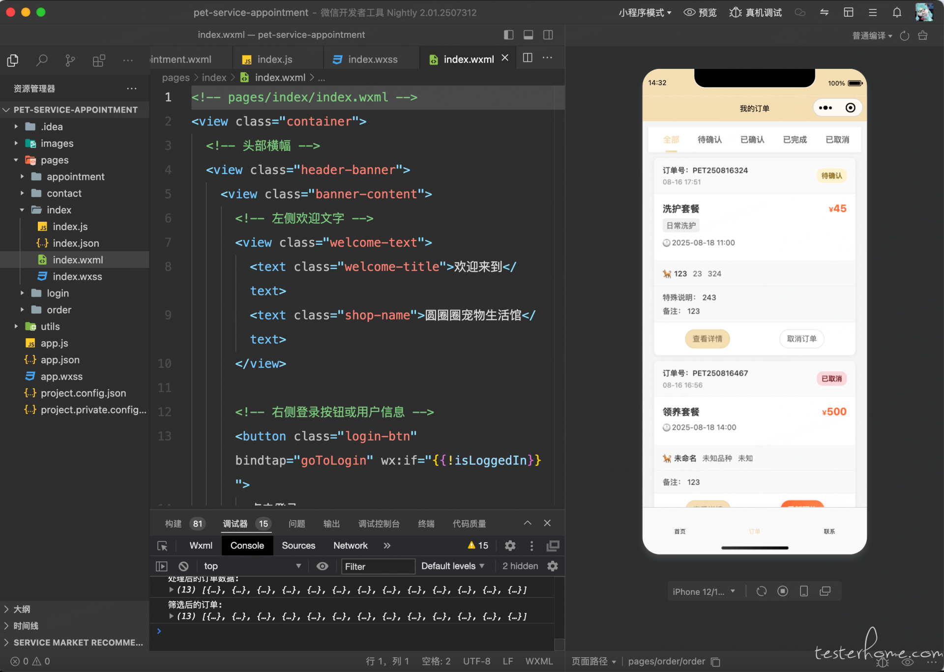
Task: Open app.json in file tree
Action: pos(60,360)
